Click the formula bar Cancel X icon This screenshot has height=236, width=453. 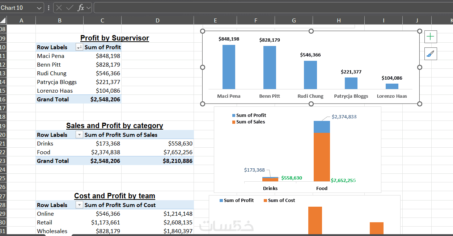click(59, 8)
